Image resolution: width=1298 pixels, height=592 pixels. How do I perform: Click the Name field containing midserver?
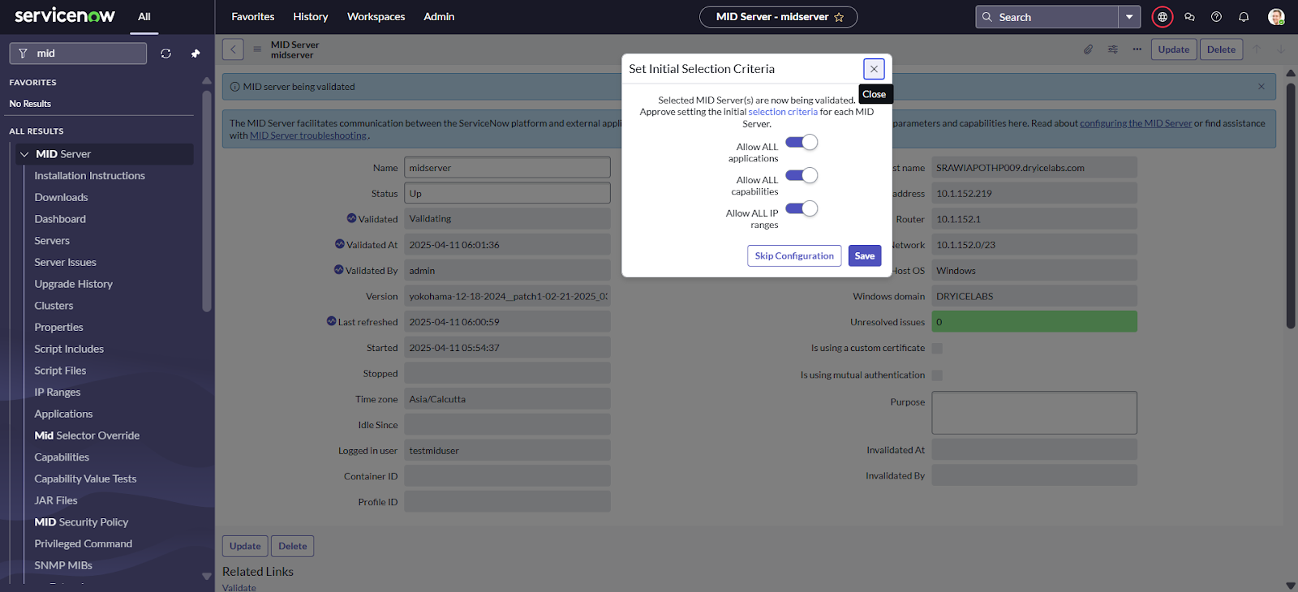tap(507, 168)
